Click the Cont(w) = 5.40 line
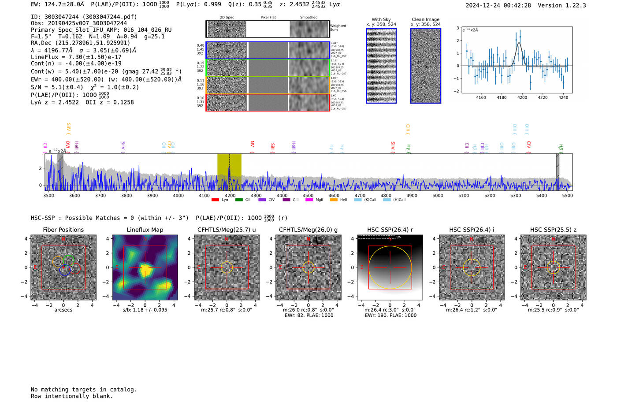Image resolution: width=617 pixels, height=420 pixels. 106,71
